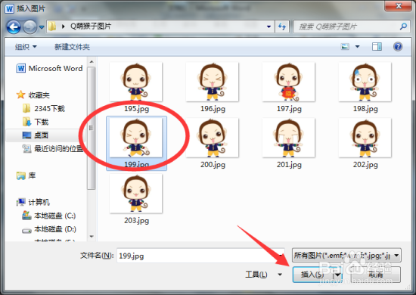Select the 203.jpg thumbnail

click(x=136, y=194)
